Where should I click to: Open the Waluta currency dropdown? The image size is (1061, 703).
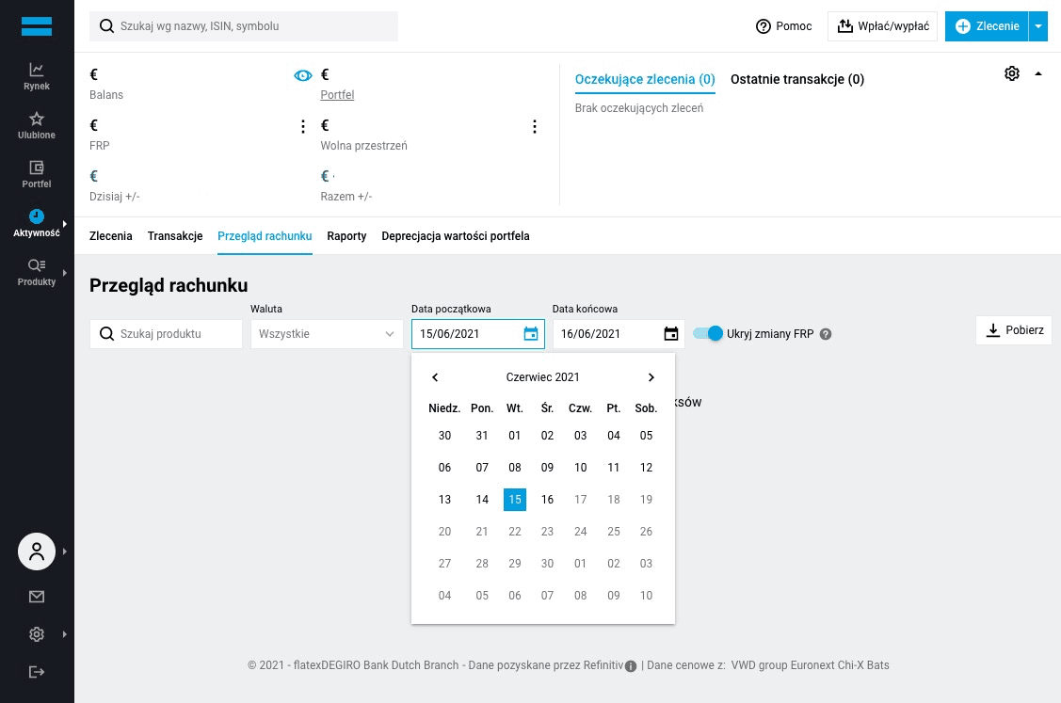pyautogui.click(x=327, y=334)
